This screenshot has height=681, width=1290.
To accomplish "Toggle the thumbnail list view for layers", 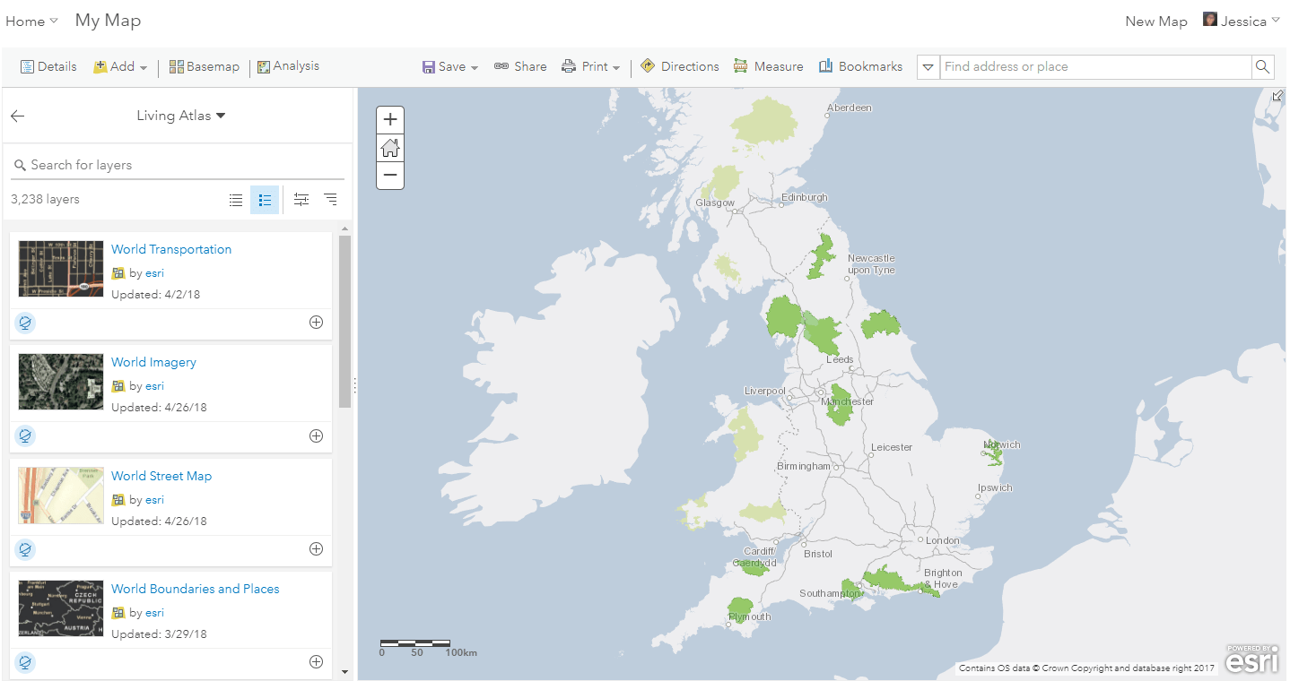I will [x=265, y=199].
